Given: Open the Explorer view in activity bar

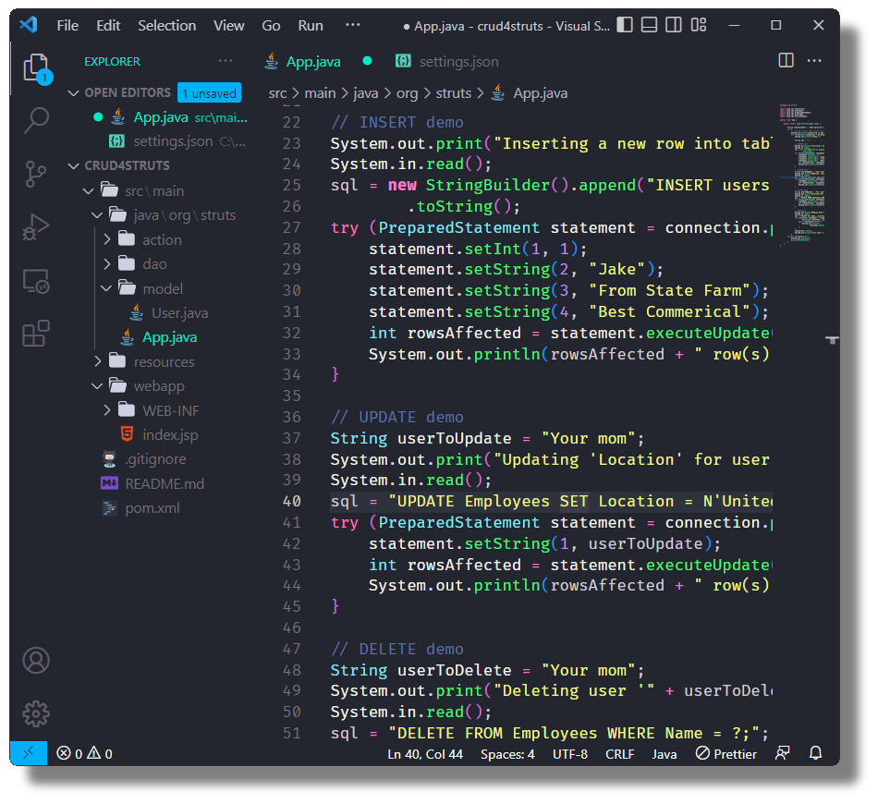Looking at the screenshot, I should click(36, 68).
